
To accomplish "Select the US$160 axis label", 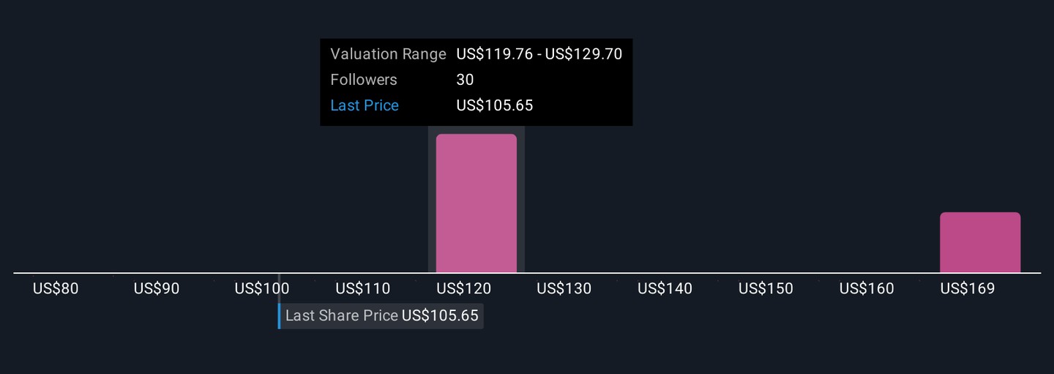I will (x=867, y=288).
